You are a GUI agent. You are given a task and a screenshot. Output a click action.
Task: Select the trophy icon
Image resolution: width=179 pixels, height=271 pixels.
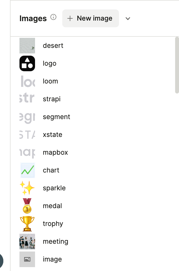click(x=27, y=224)
